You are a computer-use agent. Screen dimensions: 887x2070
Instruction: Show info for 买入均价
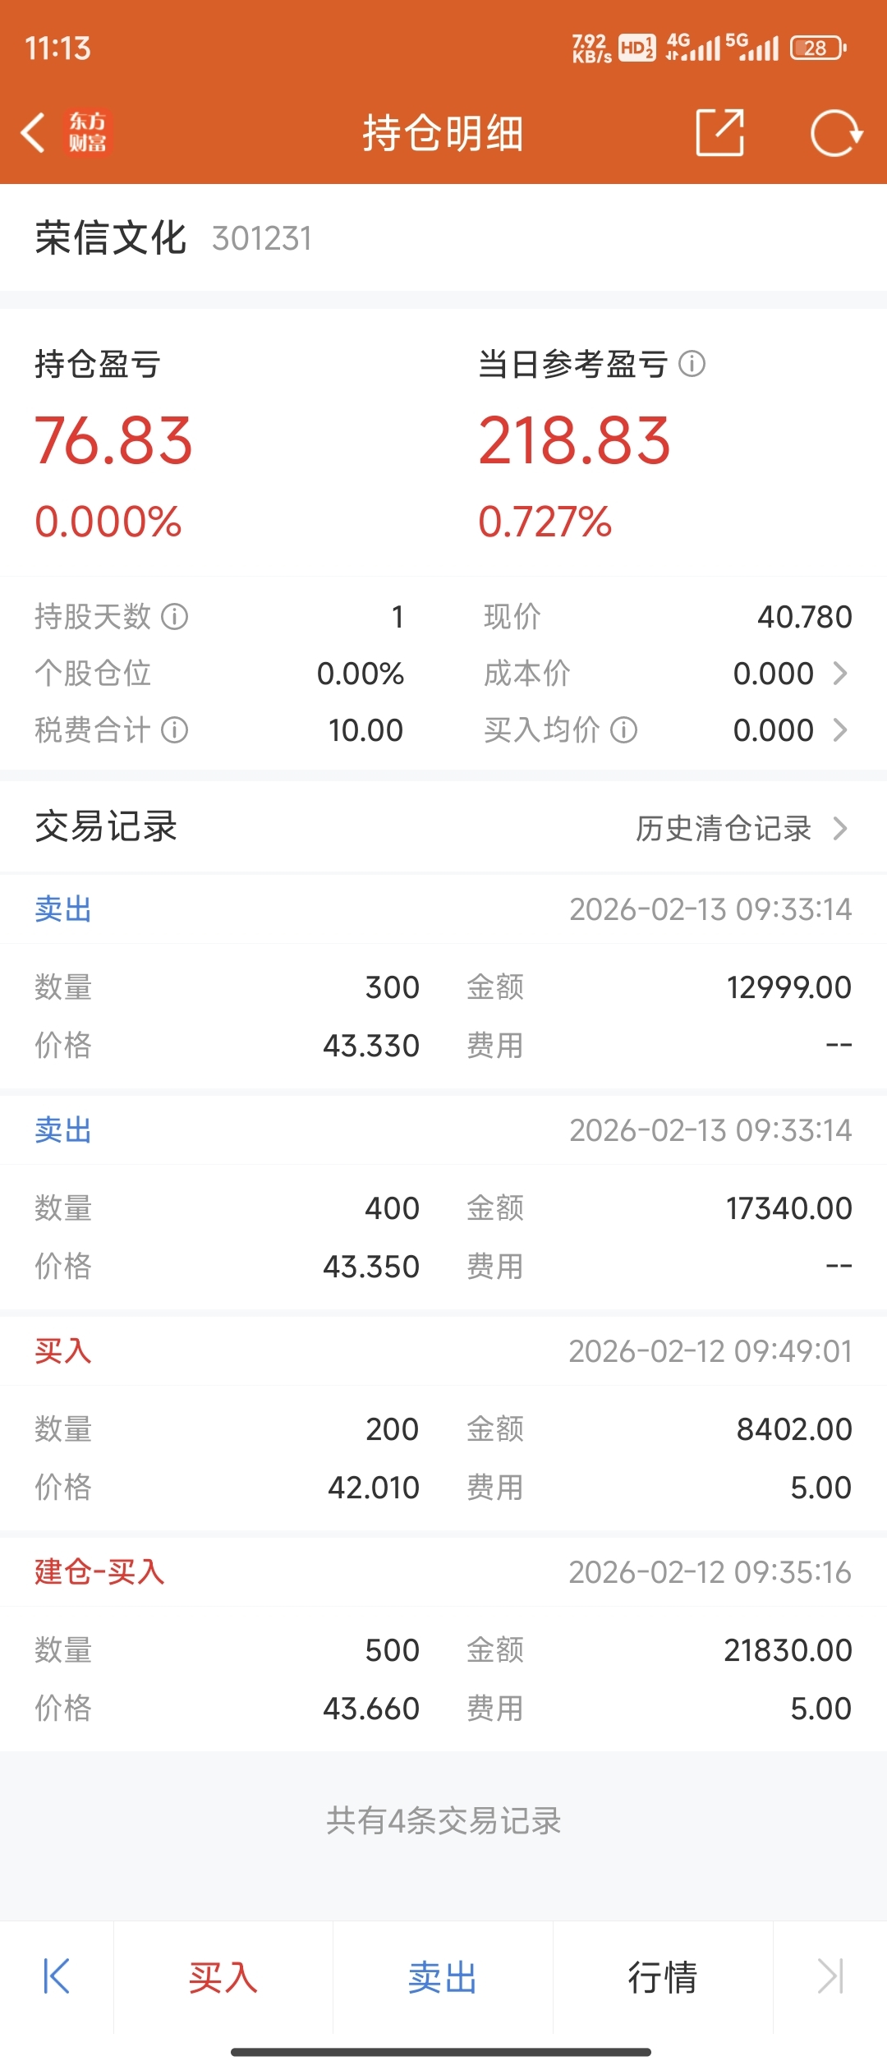[624, 729]
